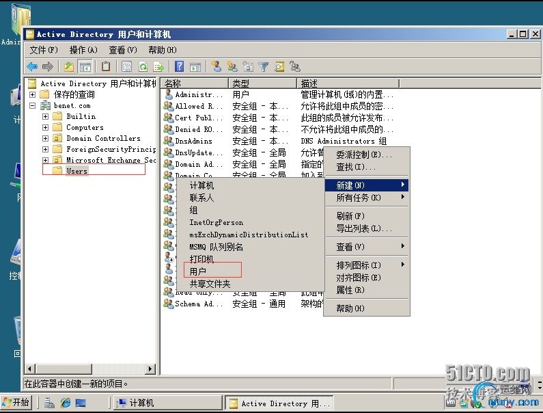Viewport: 543px width, 413px height.
Task: Choose 对齐图标(E) from context menu
Action: (367, 278)
